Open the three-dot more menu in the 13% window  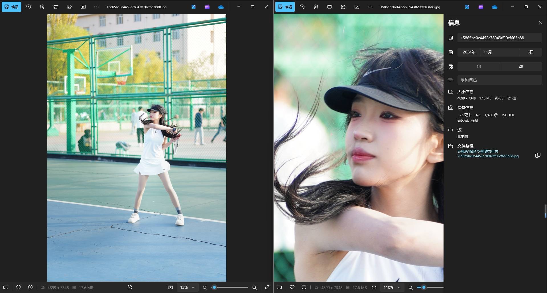(x=96, y=7)
